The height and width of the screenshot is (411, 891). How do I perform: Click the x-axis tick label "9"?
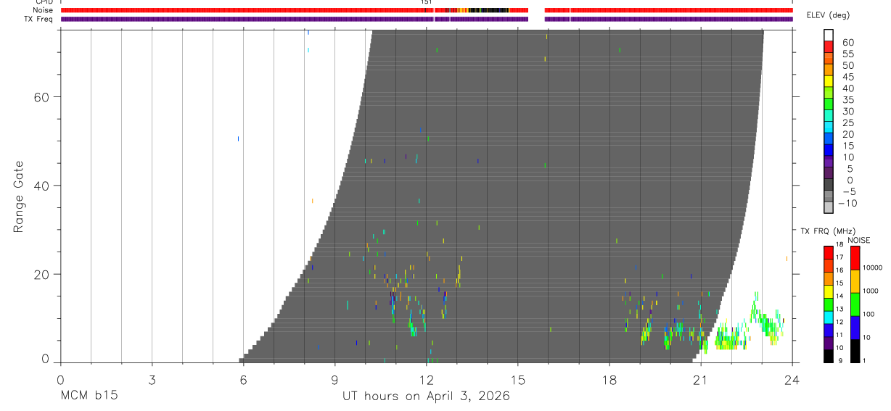point(334,378)
